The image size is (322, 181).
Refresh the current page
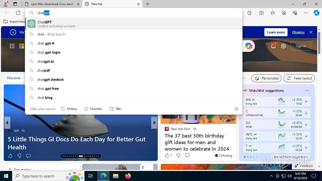point(18,13)
